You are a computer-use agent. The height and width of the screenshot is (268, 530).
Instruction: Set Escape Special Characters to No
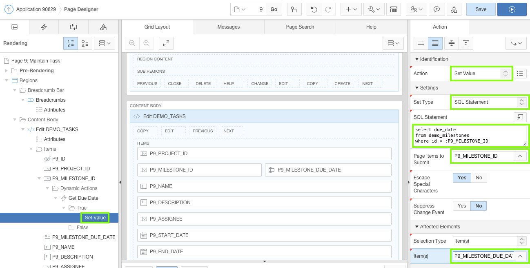pos(479,178)
